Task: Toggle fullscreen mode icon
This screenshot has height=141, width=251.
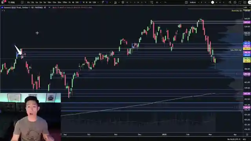Action: tap(240, 2)
